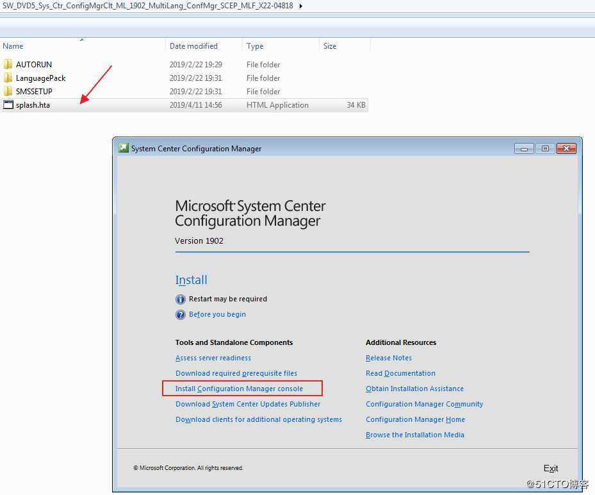Click the Restart may be required text

tap(228, 299)
